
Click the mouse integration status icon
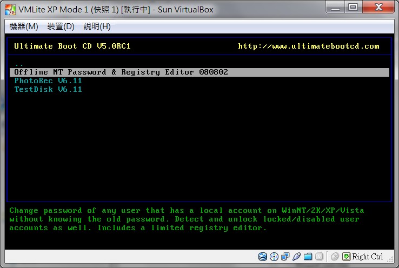pos(335,257)
